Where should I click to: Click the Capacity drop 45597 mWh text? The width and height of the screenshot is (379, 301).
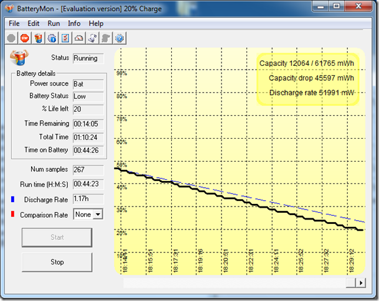tap(311, 78)
